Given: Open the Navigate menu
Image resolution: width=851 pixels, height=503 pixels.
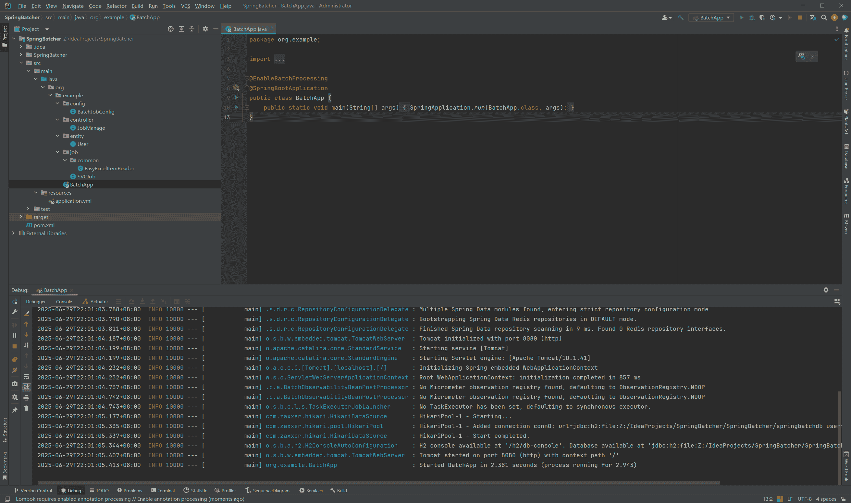Looking at the screenshot, I should 73,6.
